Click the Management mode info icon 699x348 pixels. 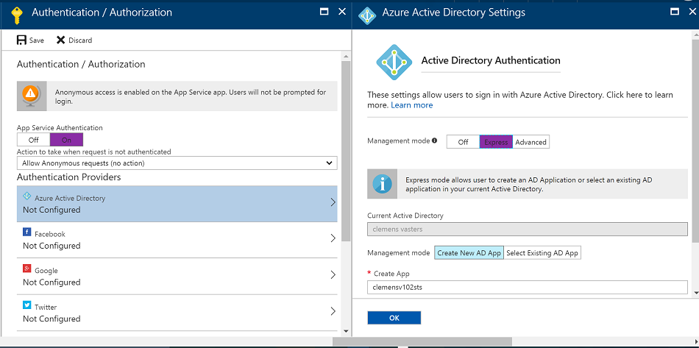[x=435, y=141]
